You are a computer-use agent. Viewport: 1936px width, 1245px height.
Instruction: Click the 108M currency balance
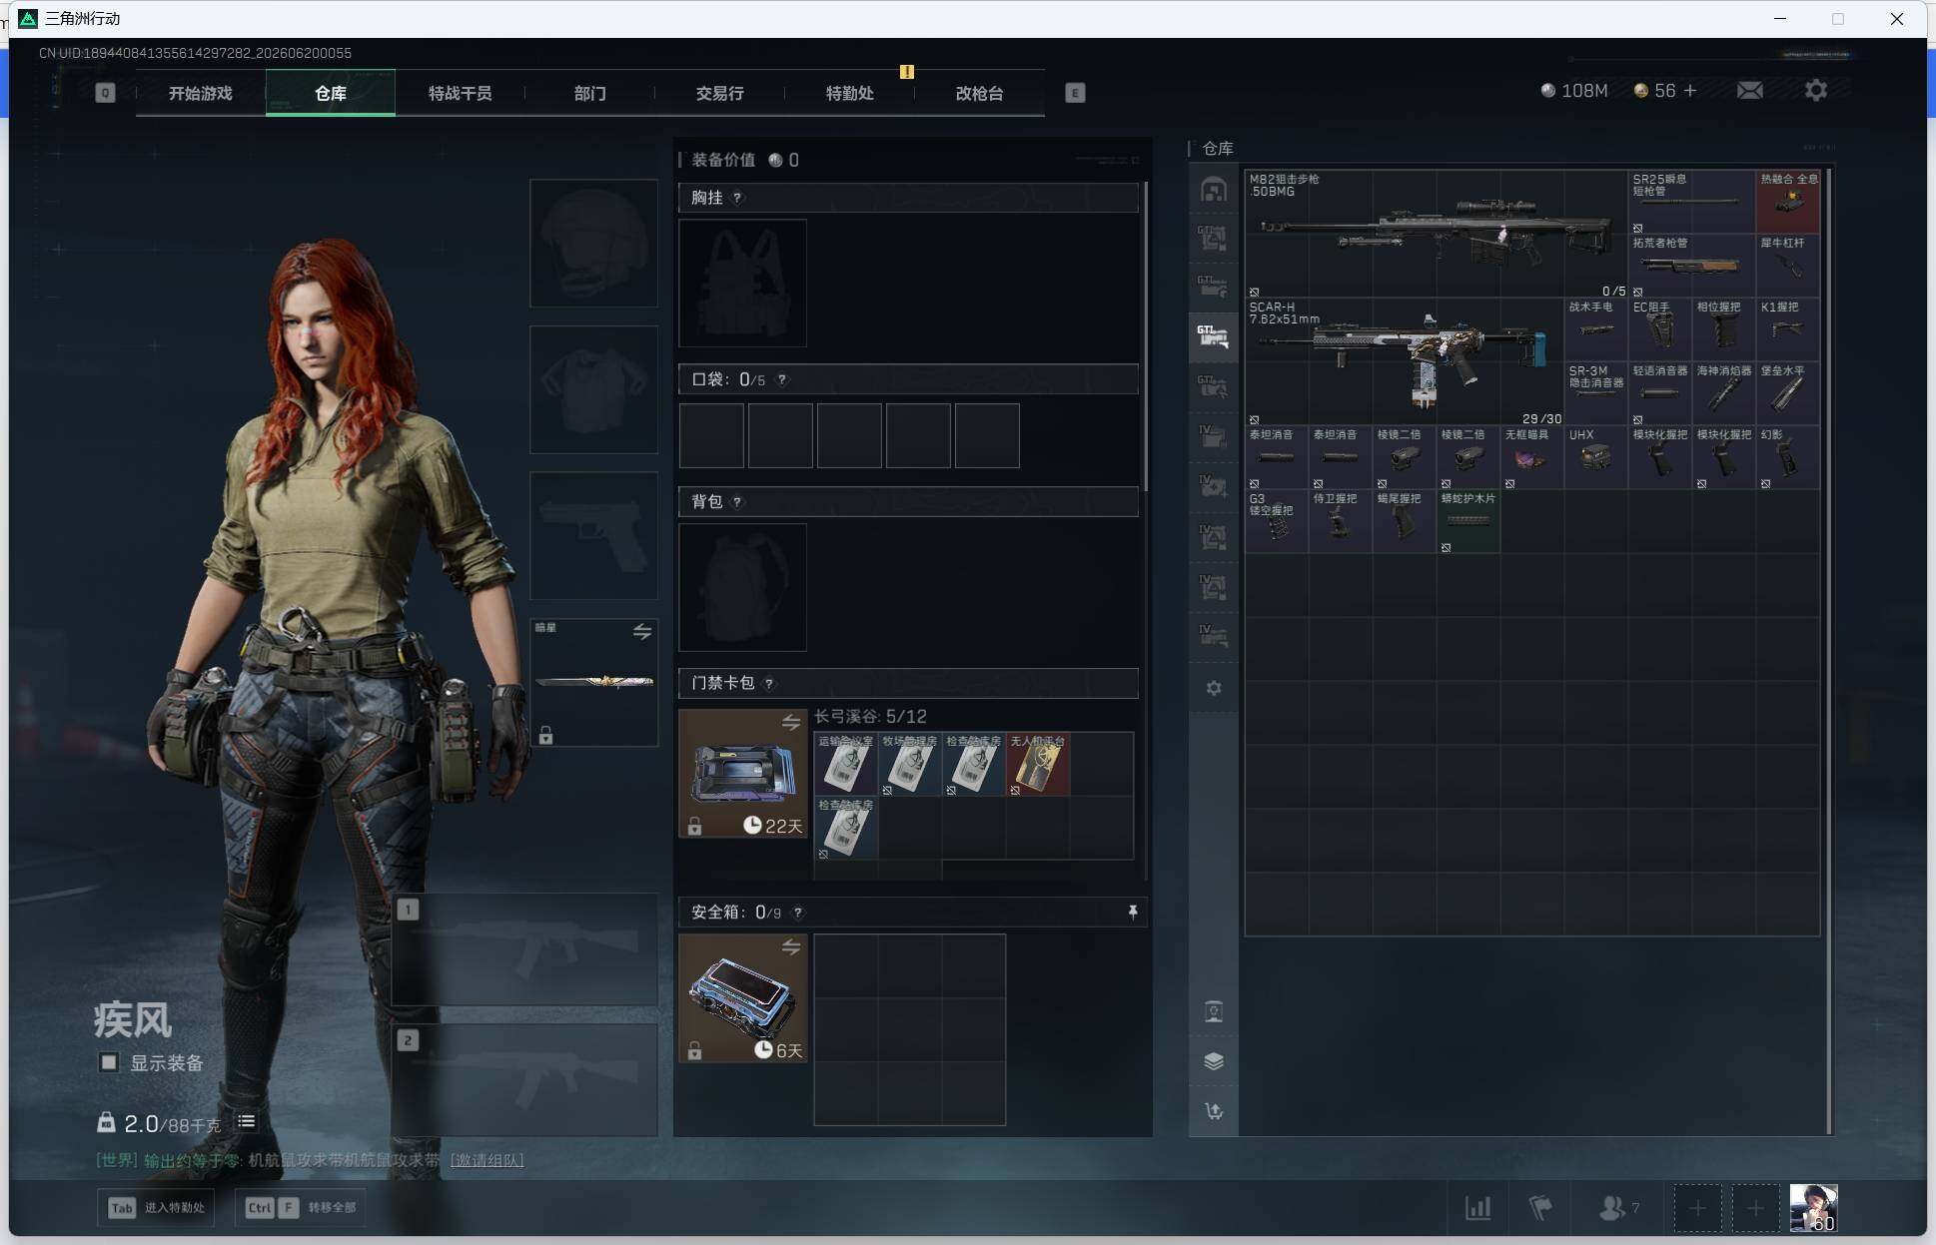(1574, 91)
